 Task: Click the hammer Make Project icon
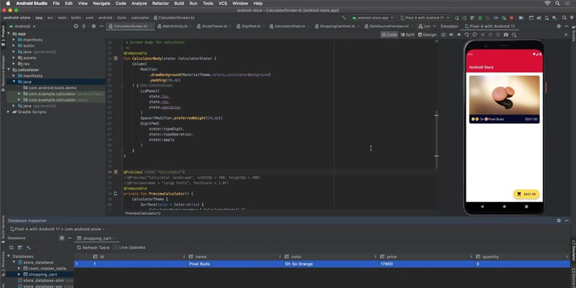[x=344, y=18]
